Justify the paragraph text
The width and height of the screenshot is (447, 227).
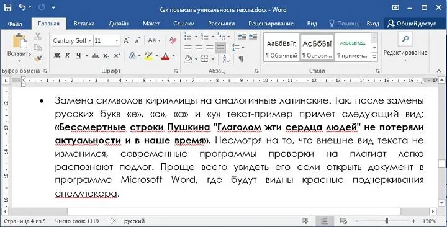(220, 48)
